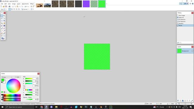Select the Eraser tool
This screenshot has height=109, width=194.
point(4,28)
